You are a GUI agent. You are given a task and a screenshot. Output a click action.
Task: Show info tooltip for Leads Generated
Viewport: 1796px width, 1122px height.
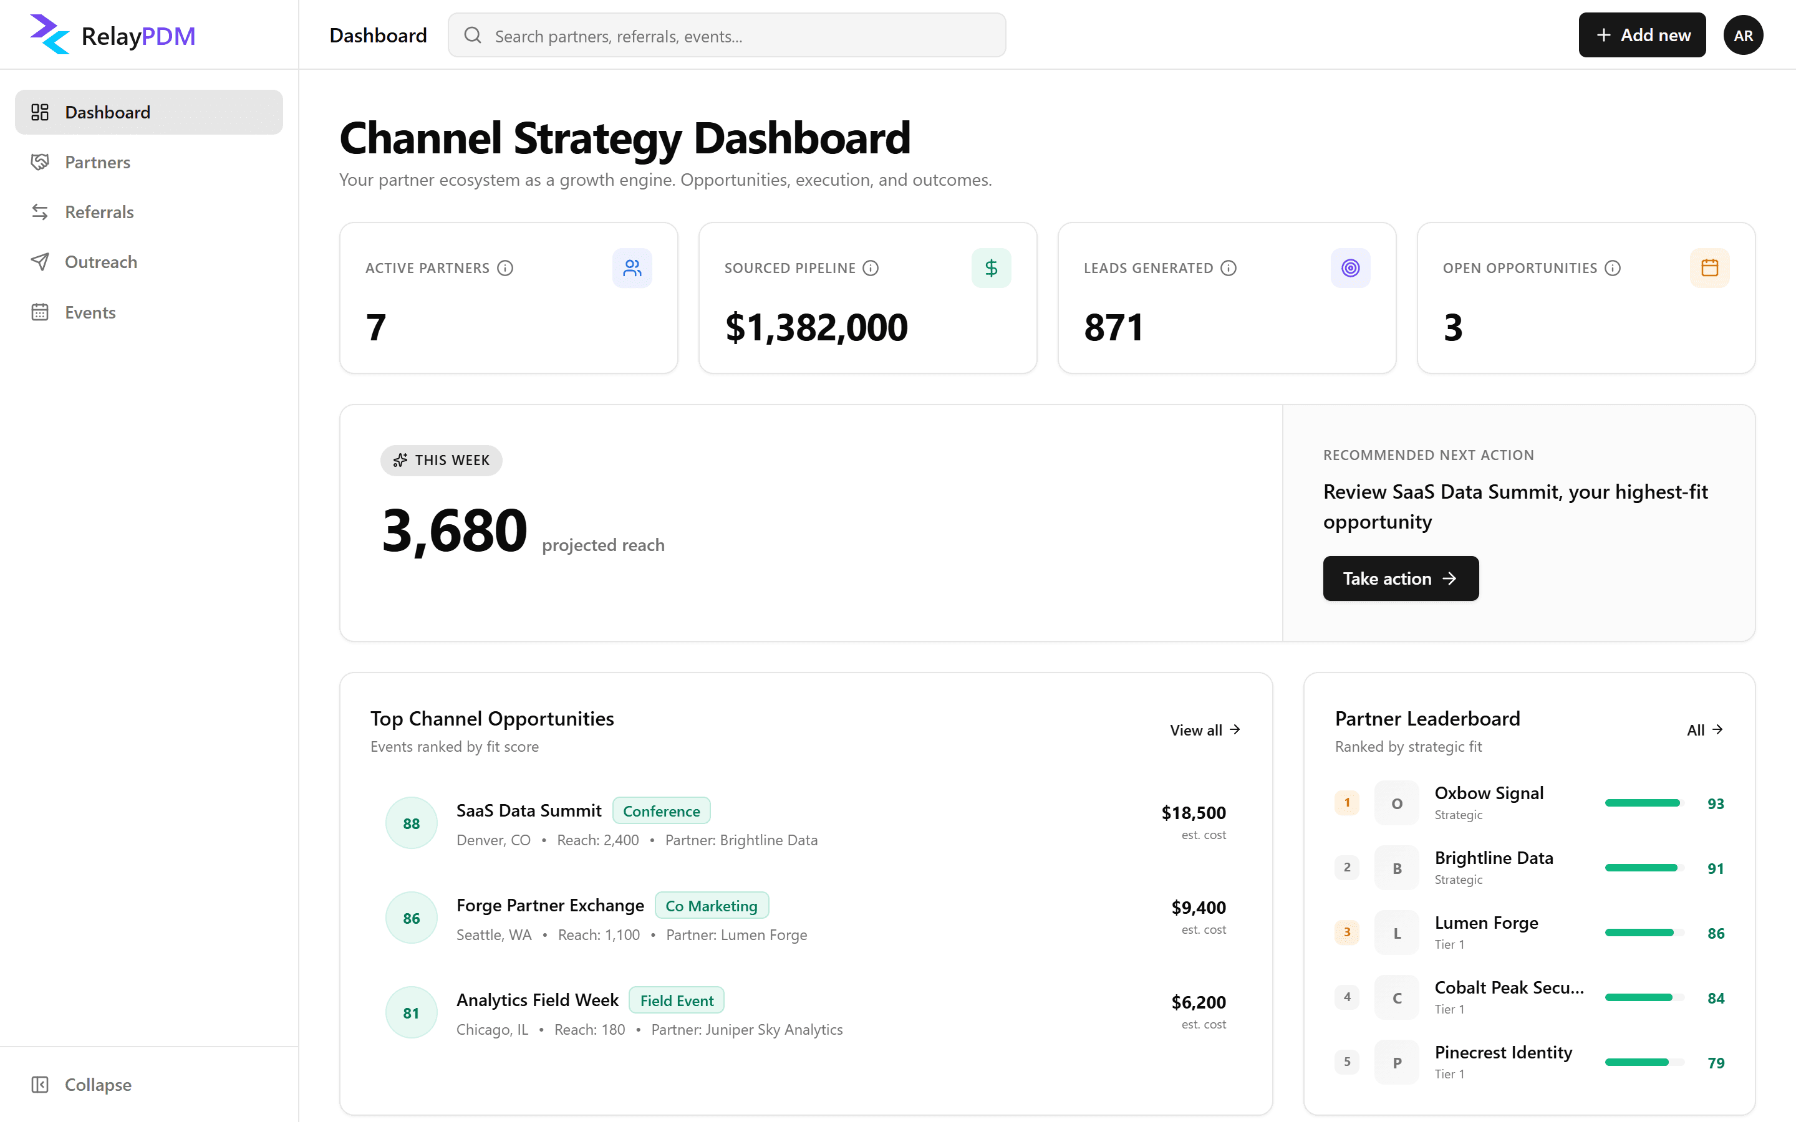point(1229,268)
